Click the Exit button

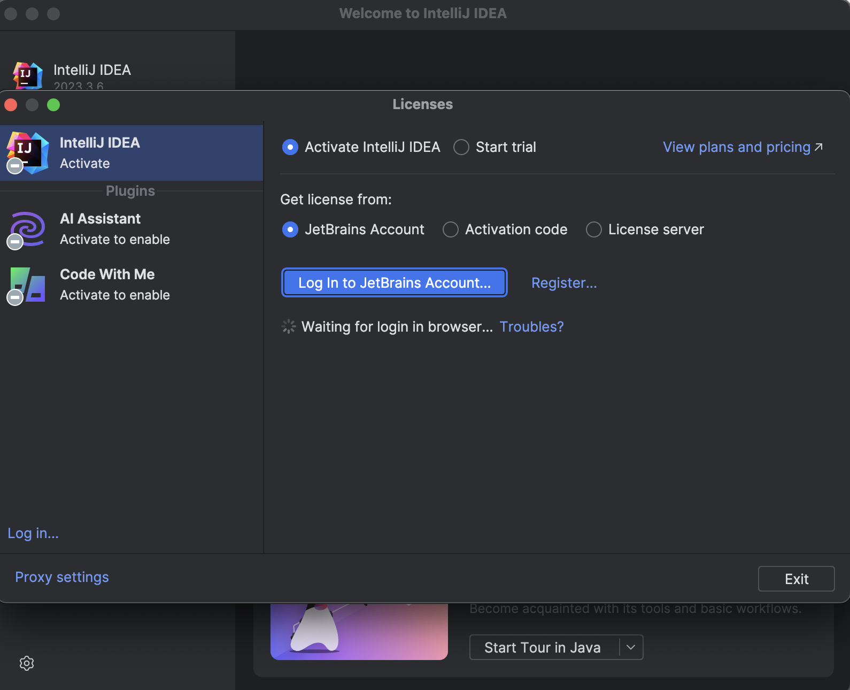coord(797,579)
